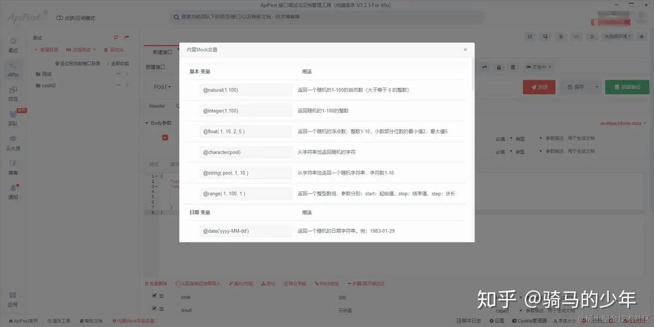Select the Header tab
This screenshot has height=327, width=654.
pos(157,106)
